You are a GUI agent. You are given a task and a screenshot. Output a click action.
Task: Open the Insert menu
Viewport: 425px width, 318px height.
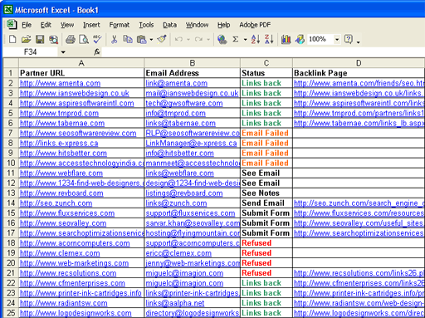[91, 25]
